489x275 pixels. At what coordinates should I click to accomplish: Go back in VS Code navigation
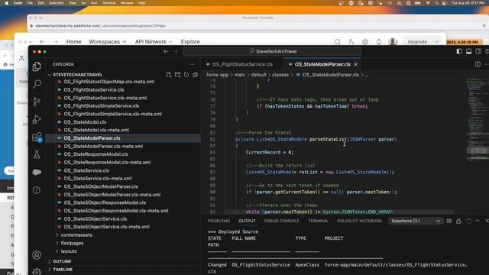pos(166,51)
